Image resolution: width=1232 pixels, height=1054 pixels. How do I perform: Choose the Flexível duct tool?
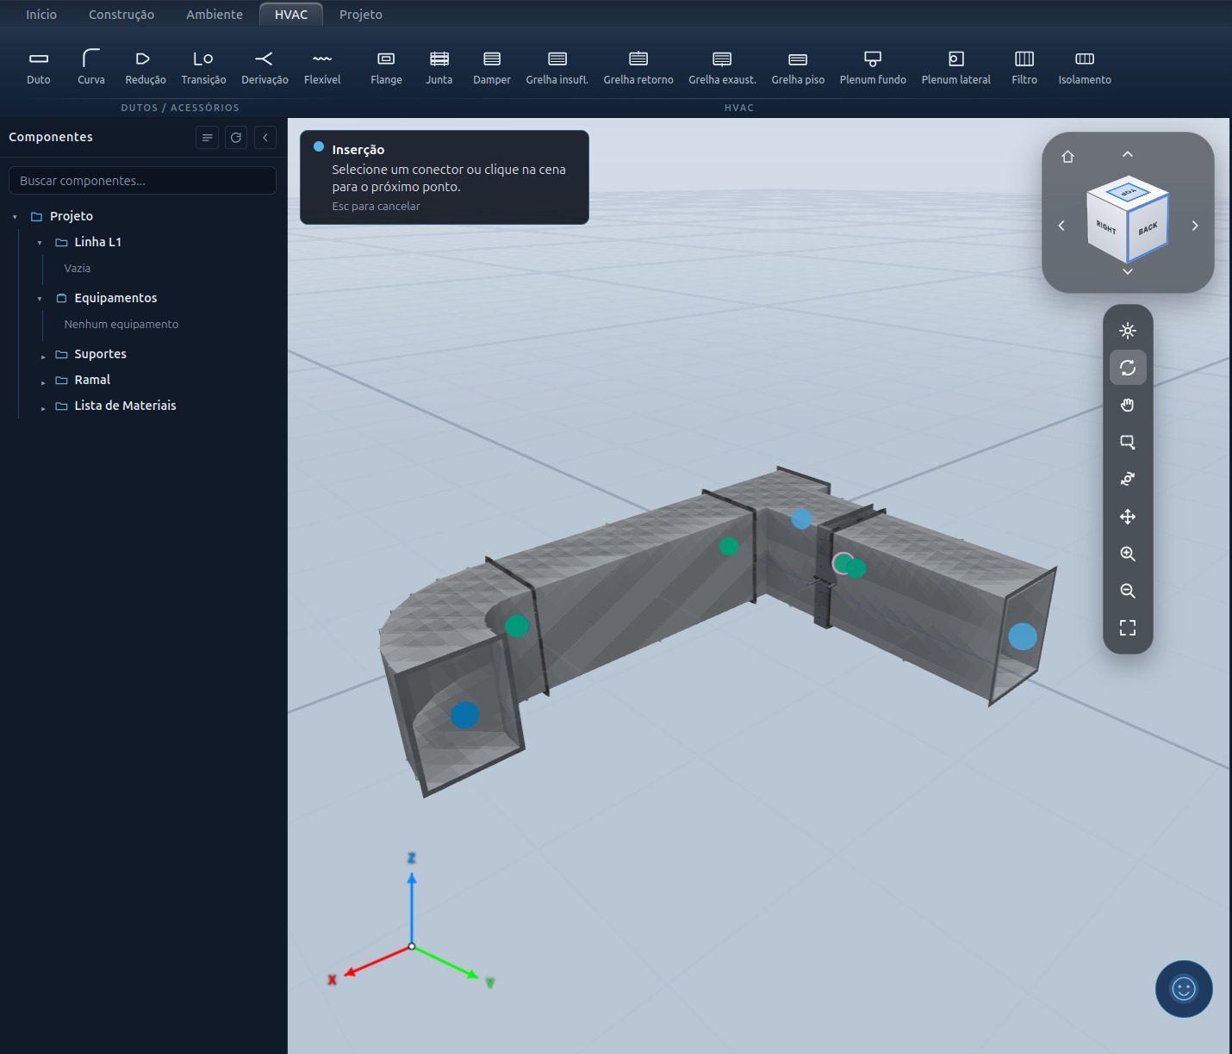(x=322, y=68)
